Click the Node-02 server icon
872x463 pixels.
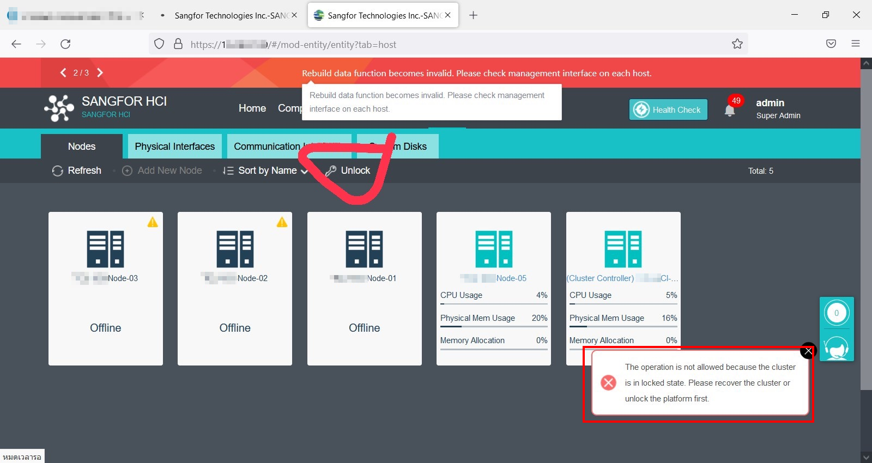click(x=235, y=249)
